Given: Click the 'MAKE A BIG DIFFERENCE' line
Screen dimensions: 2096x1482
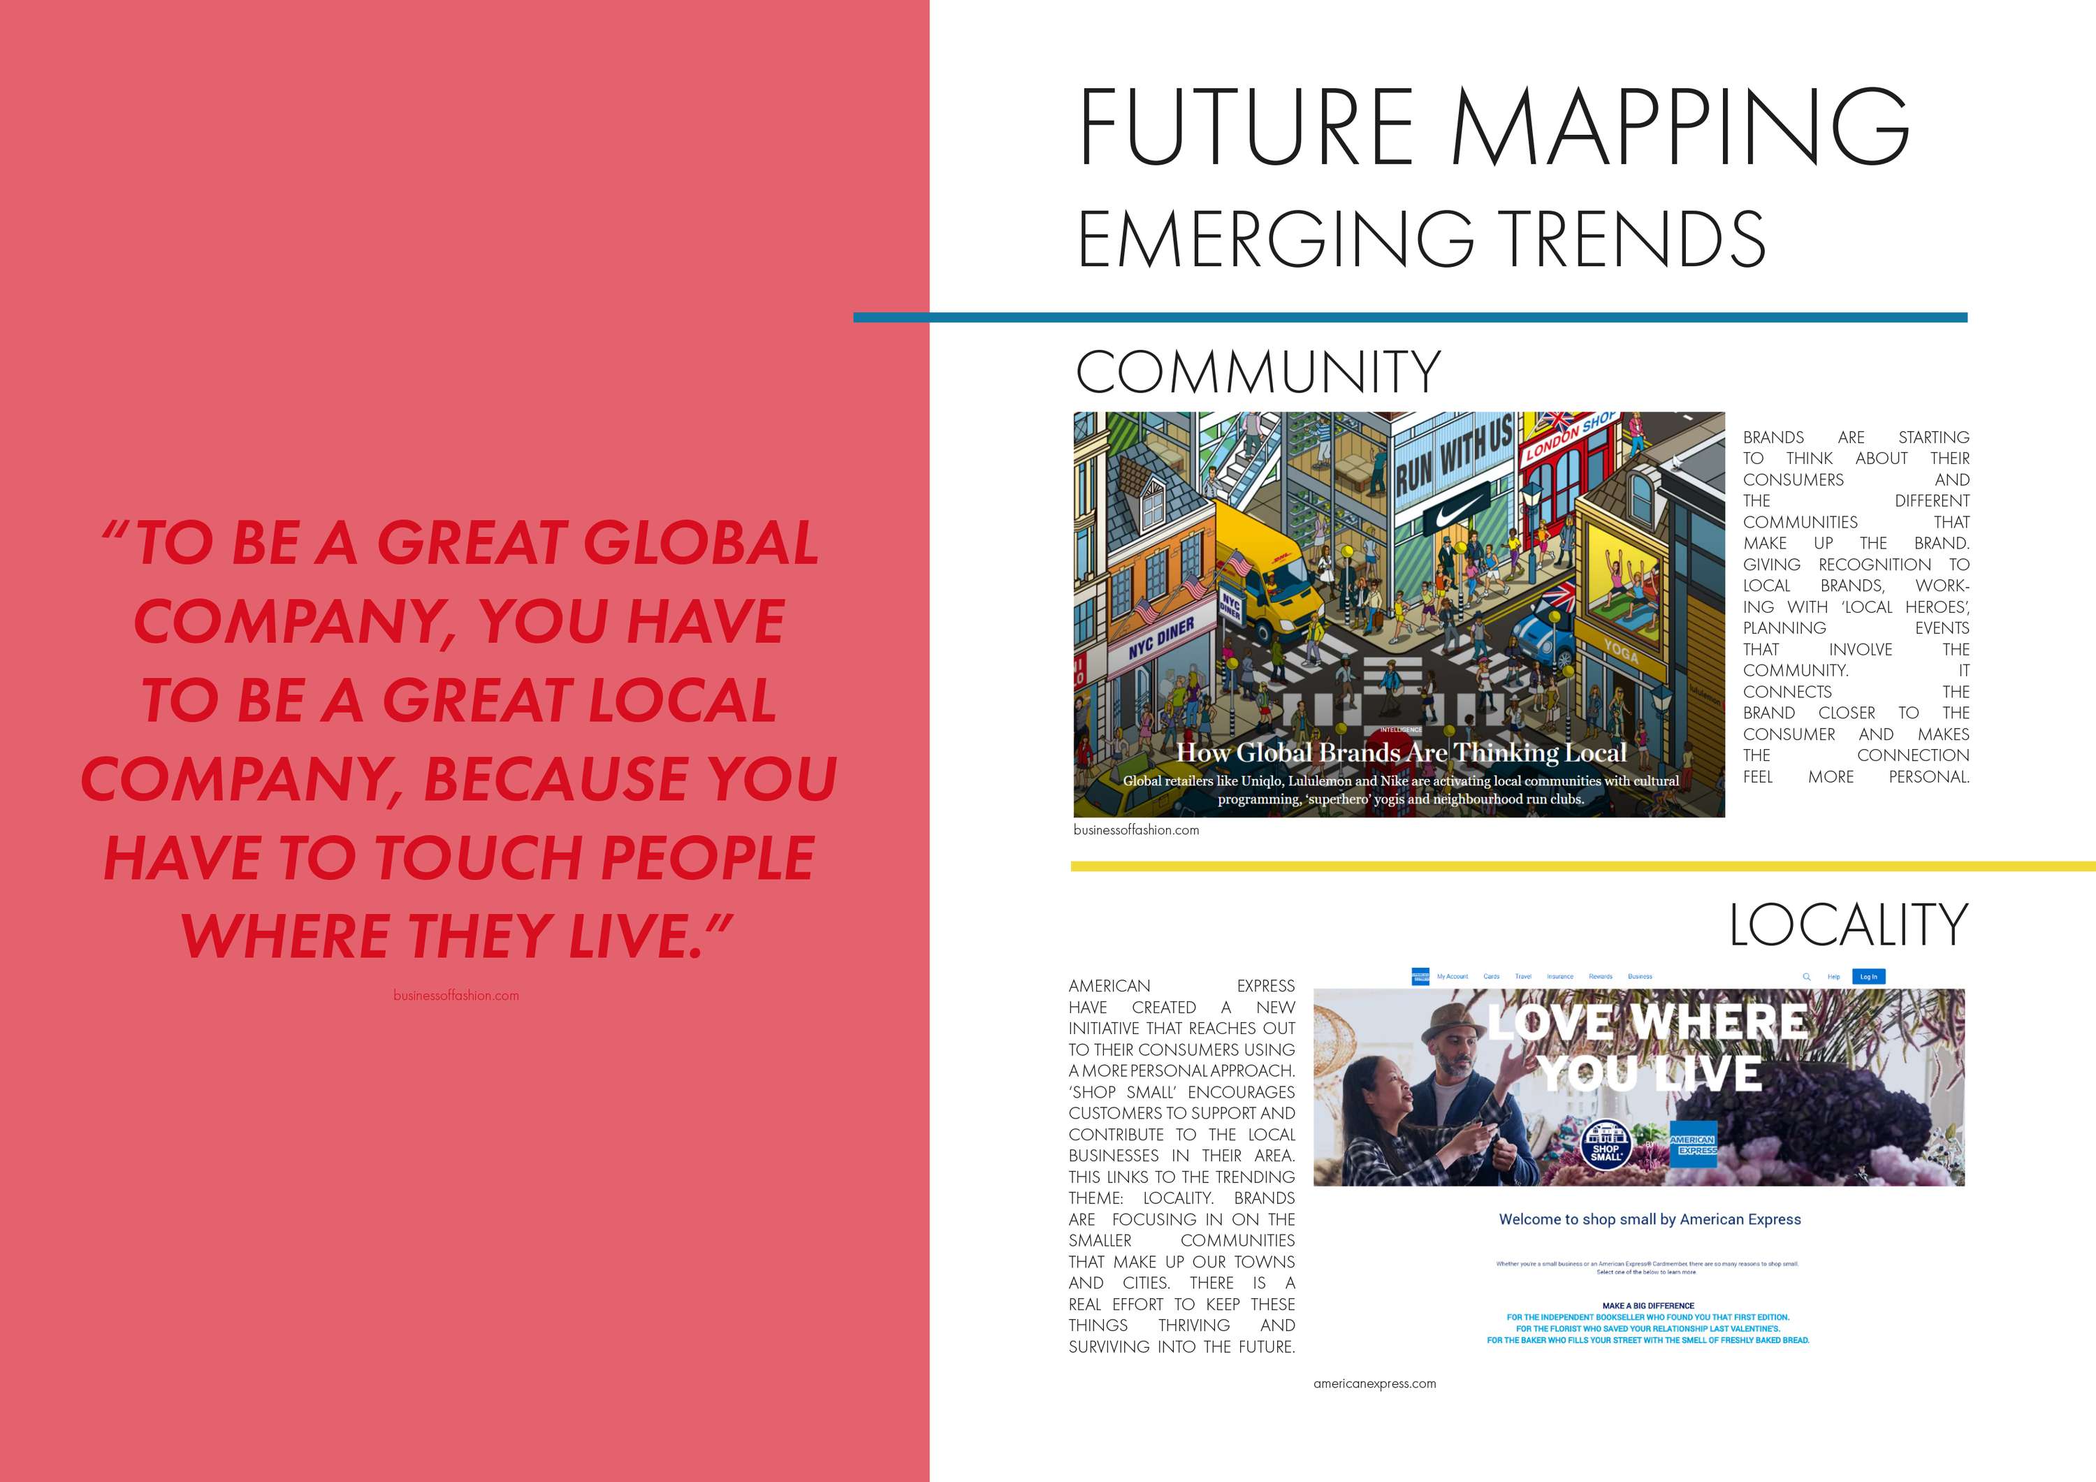Looking at the screenshot, I should pyautogui.click(x=1647, y=1306).
